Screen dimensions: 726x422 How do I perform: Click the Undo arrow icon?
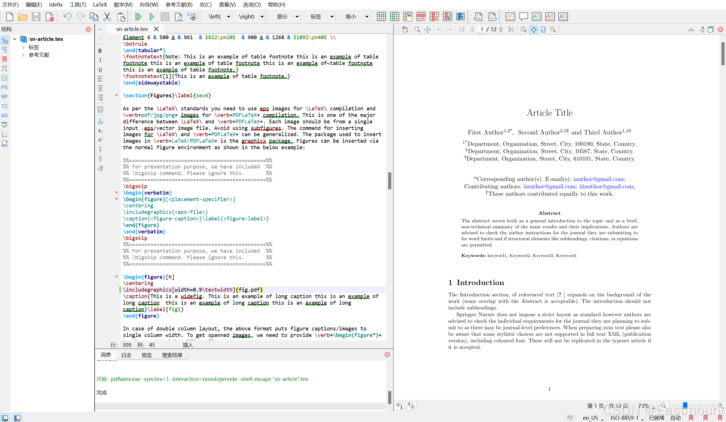pyautogui.click(x=67, y=17)
